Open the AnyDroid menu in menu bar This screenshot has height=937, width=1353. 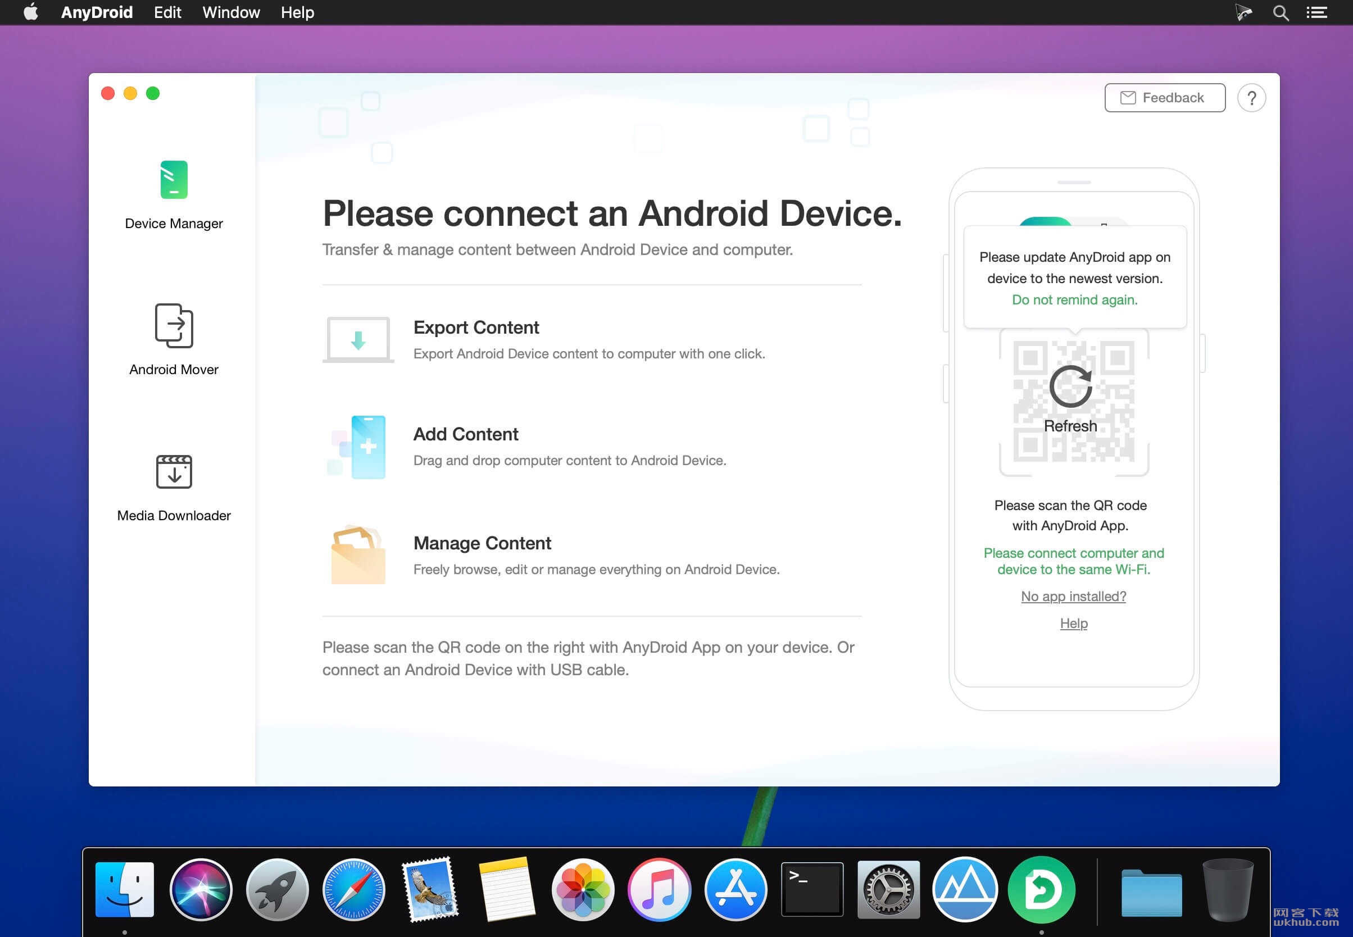pos(97,12)
